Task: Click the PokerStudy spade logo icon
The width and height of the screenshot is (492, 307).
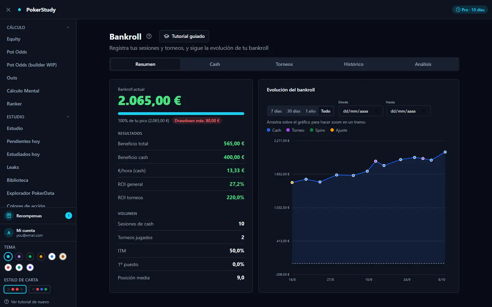Action: tap(19, 10)
